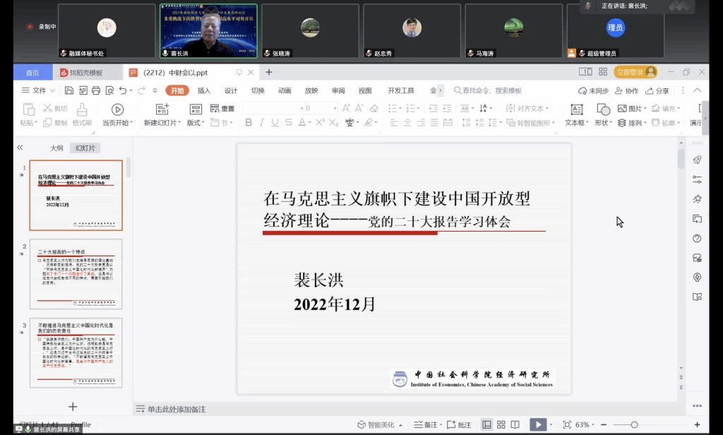The image size is (723, 435).
Task: Toggle the 备注 notes pane button
Action: tap(427, 424)
